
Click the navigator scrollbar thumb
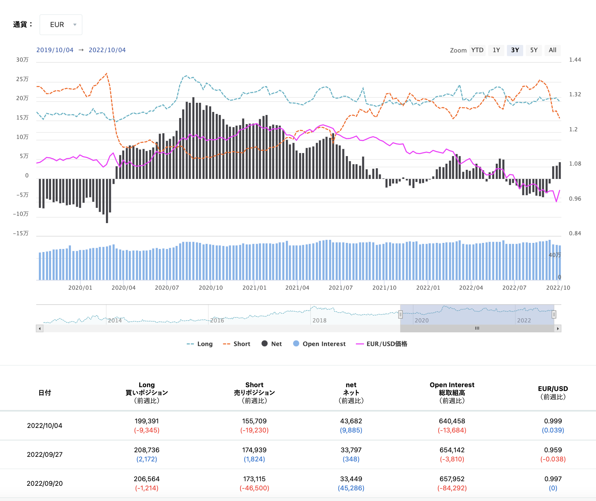coord(477,329)
